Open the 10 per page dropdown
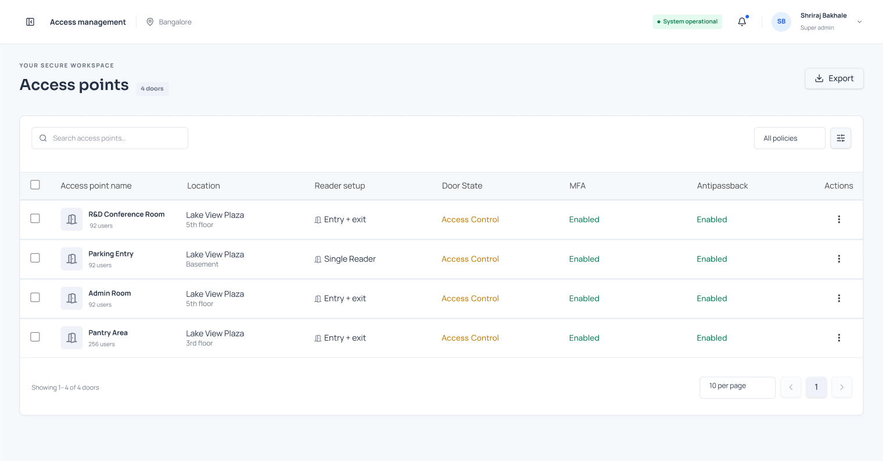Image resolution: width=883 pixels, height=461 pixels. tap(737, 387)
